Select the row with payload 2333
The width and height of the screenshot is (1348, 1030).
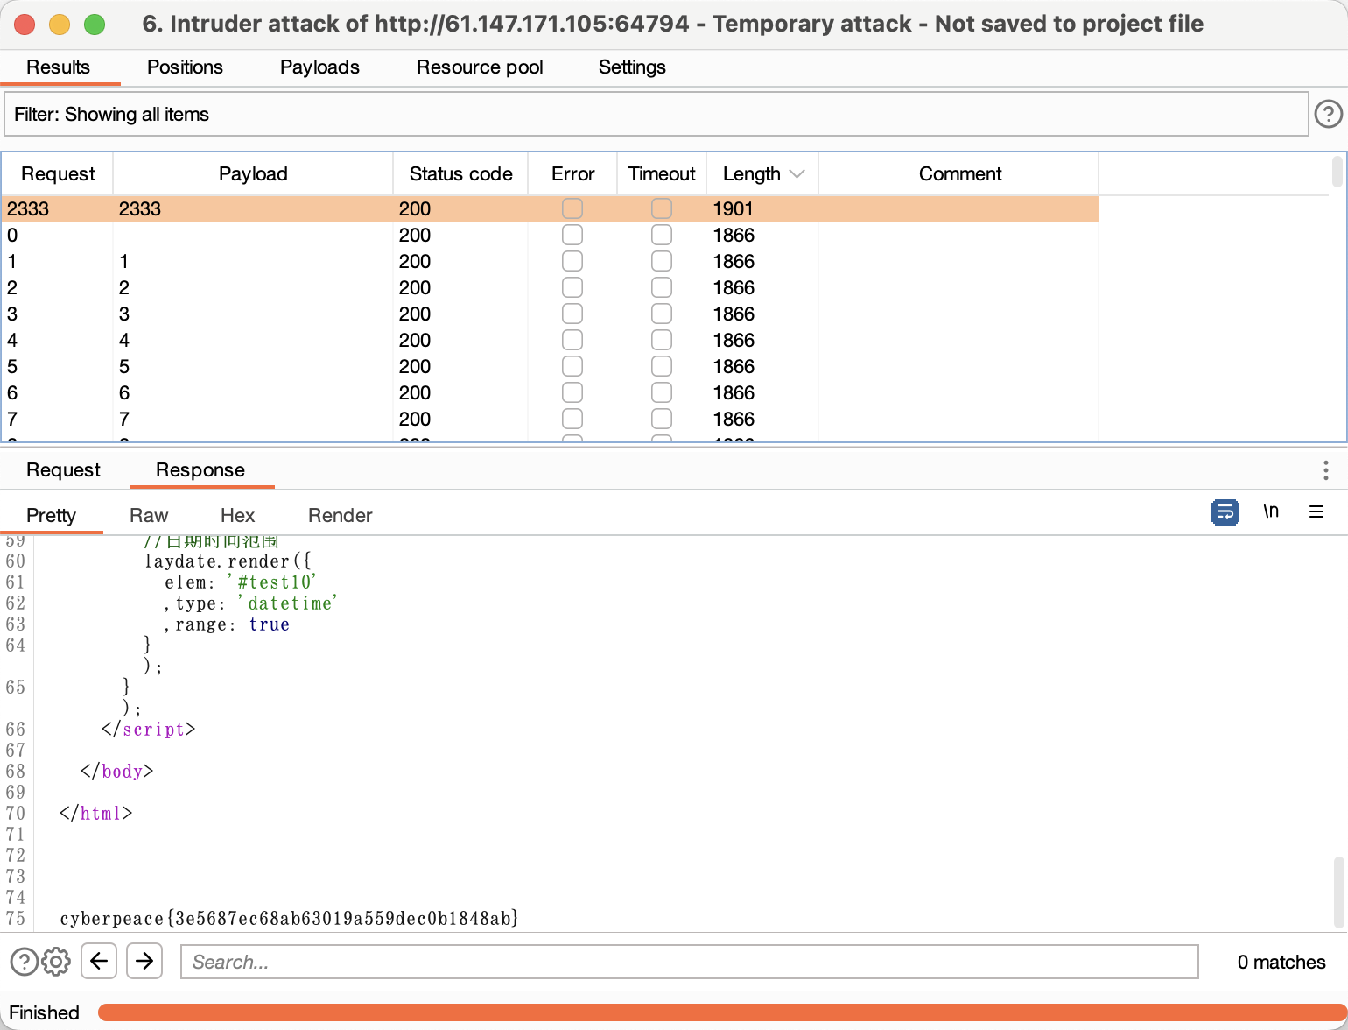coord(551,208)
